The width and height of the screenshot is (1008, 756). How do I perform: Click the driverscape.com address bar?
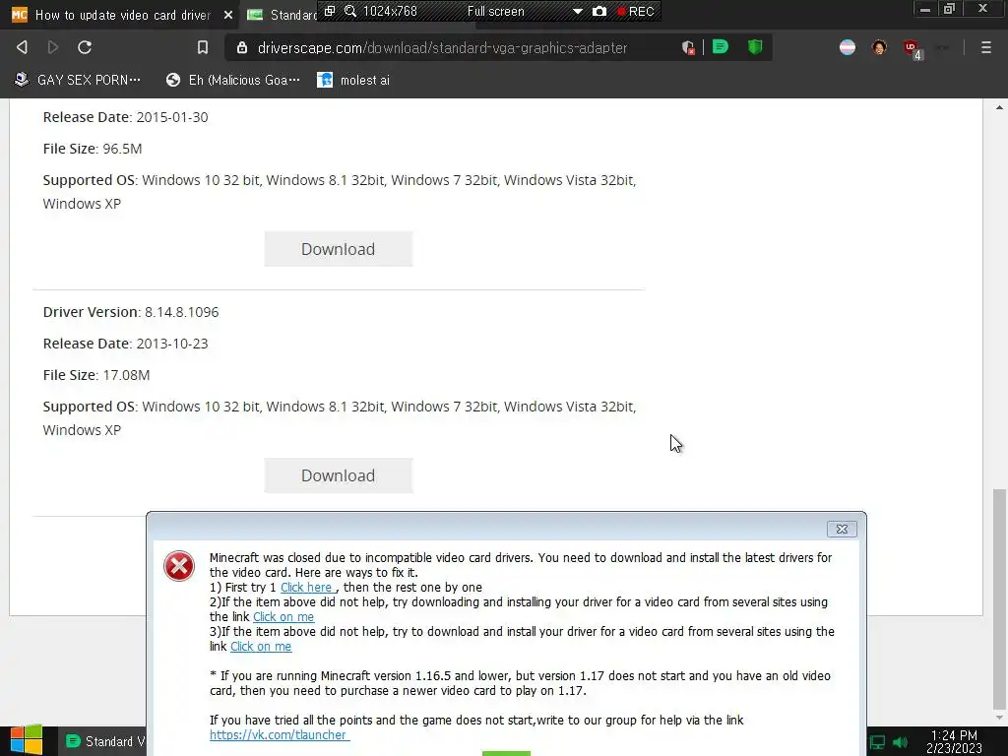point(442,47)
